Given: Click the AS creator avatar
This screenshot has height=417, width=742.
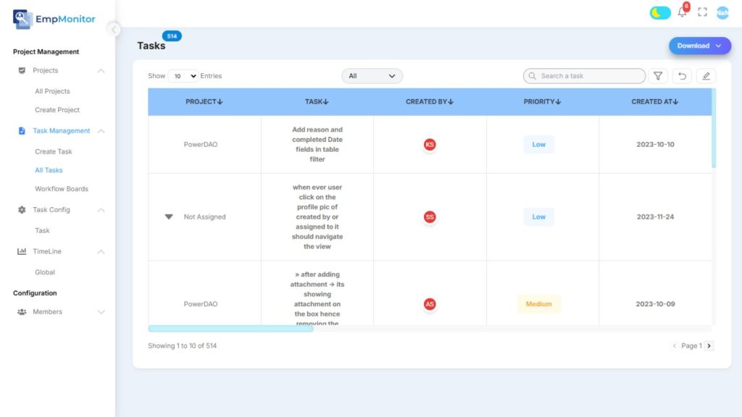Looking at the screenshot, I should click(430, 304).
